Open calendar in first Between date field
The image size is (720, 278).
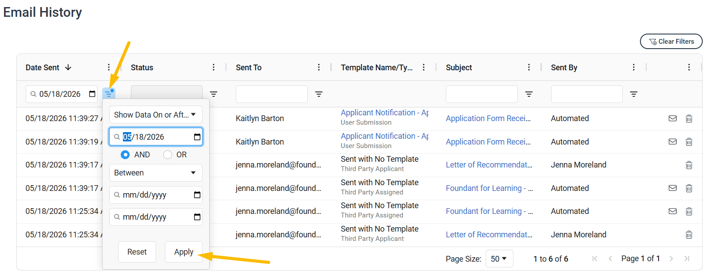click(197, 195)
